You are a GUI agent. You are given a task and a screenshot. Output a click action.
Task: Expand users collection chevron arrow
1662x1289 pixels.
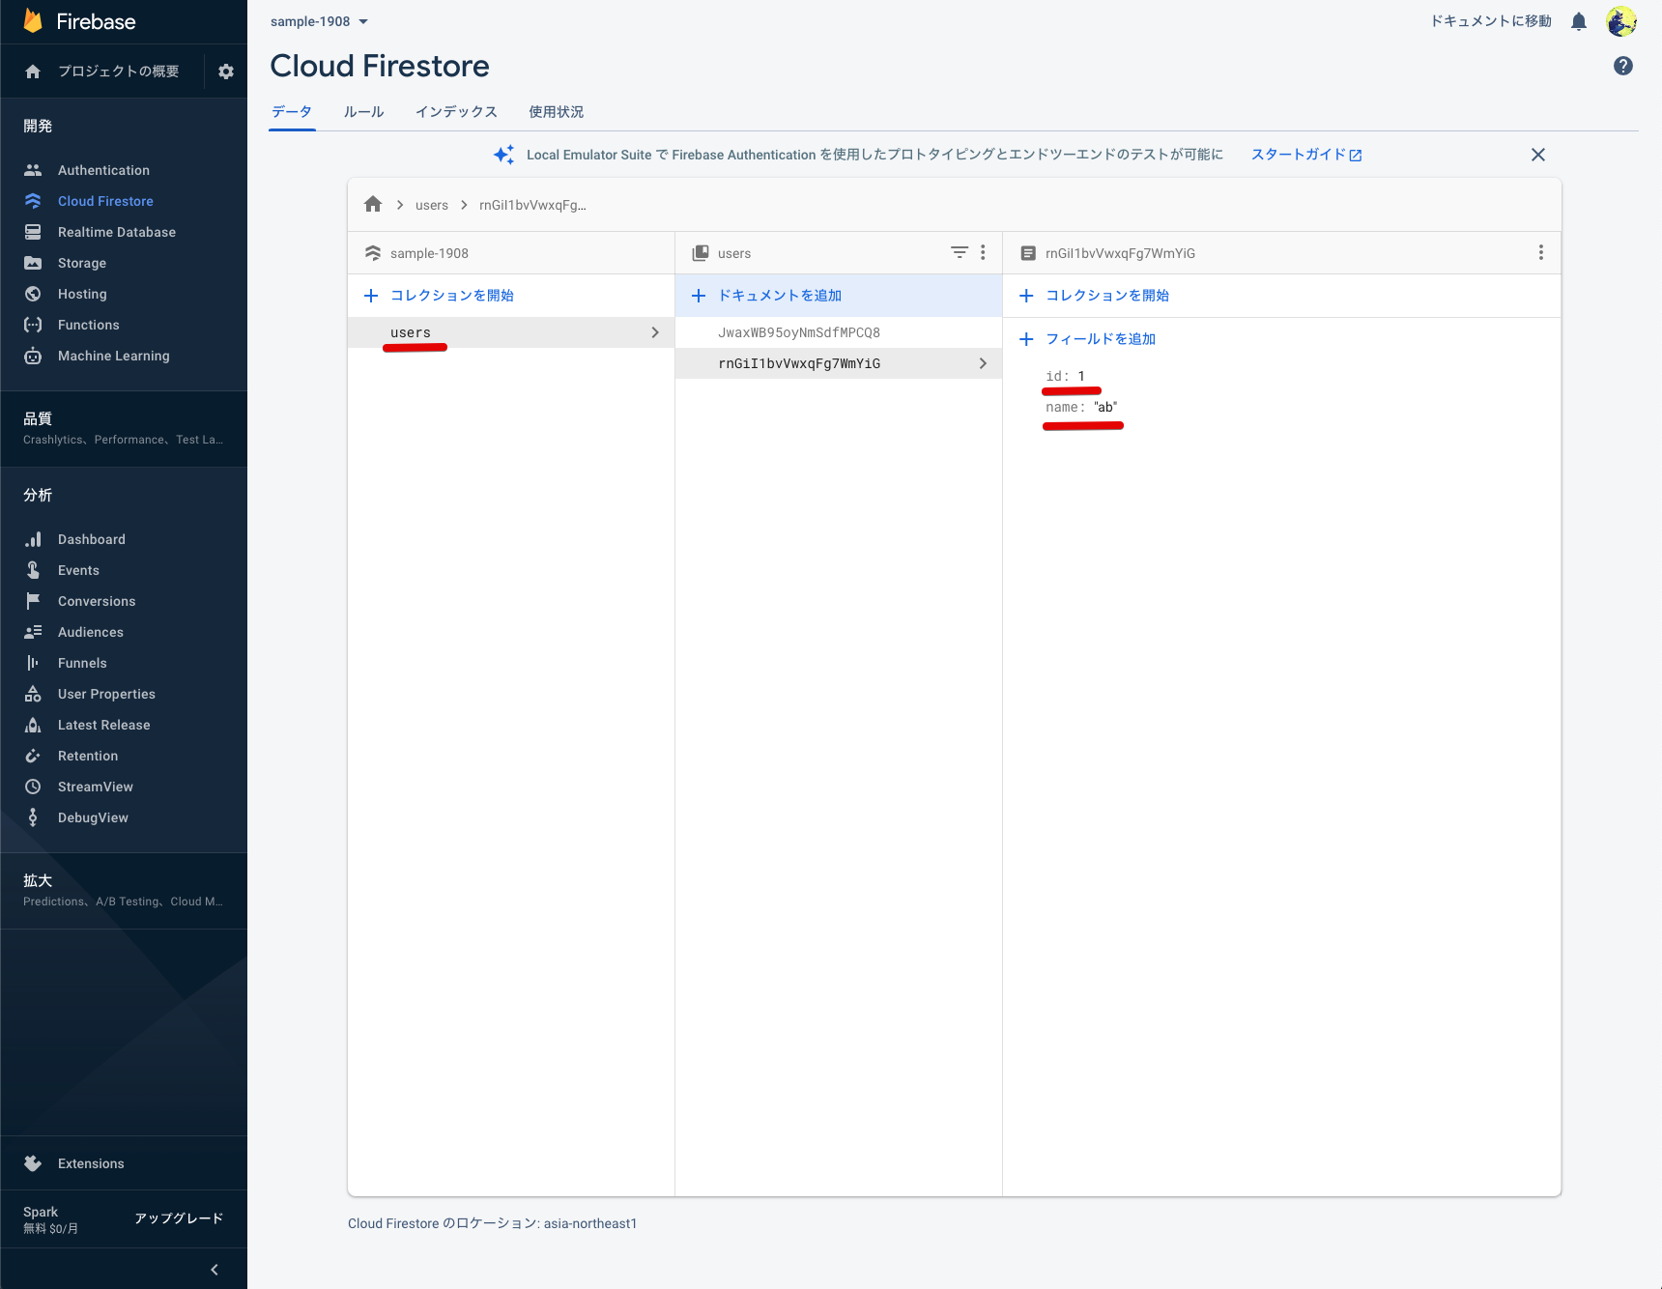655,332
